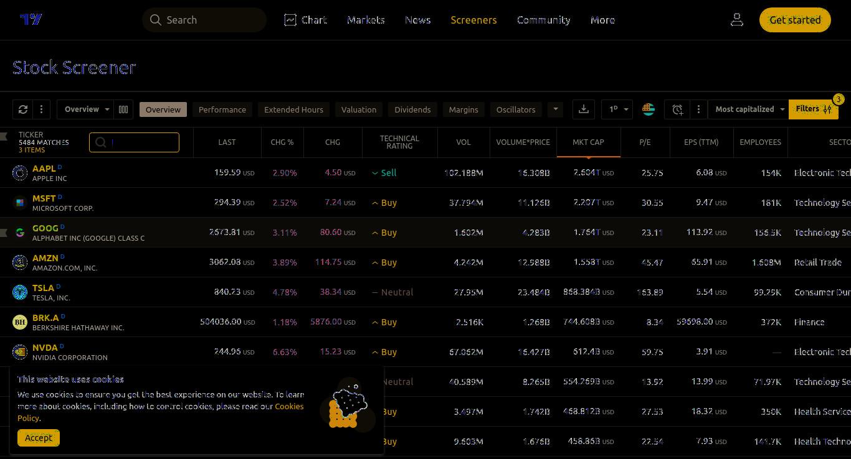
Task: Click the AMZN company logo
Action: tap(20, 262)
